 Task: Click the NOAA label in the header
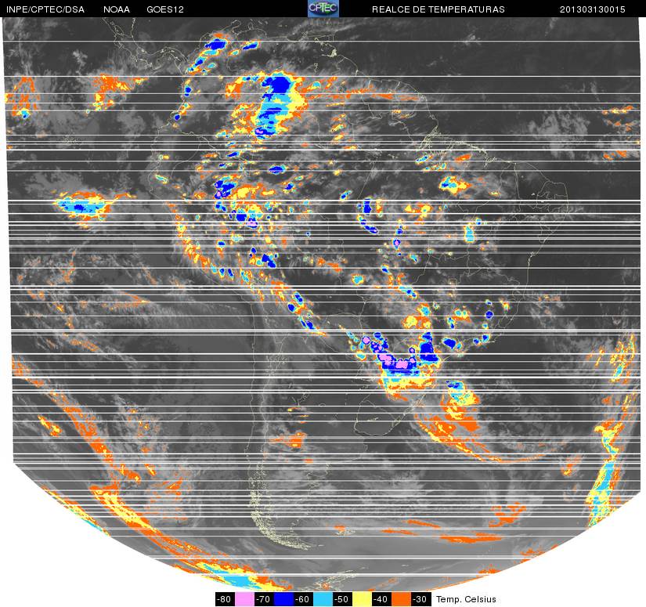coord(117,9)
